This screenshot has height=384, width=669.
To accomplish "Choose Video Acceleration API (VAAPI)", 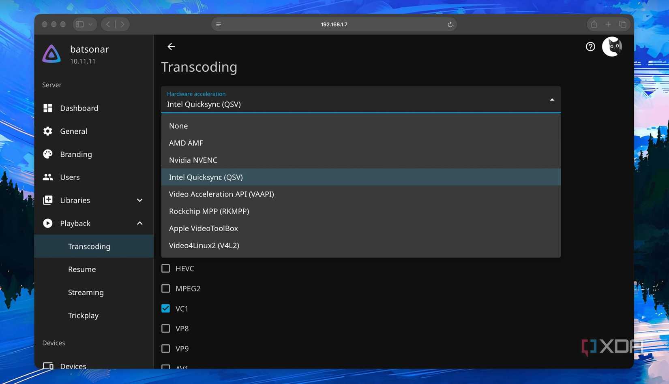I will 361,194.
